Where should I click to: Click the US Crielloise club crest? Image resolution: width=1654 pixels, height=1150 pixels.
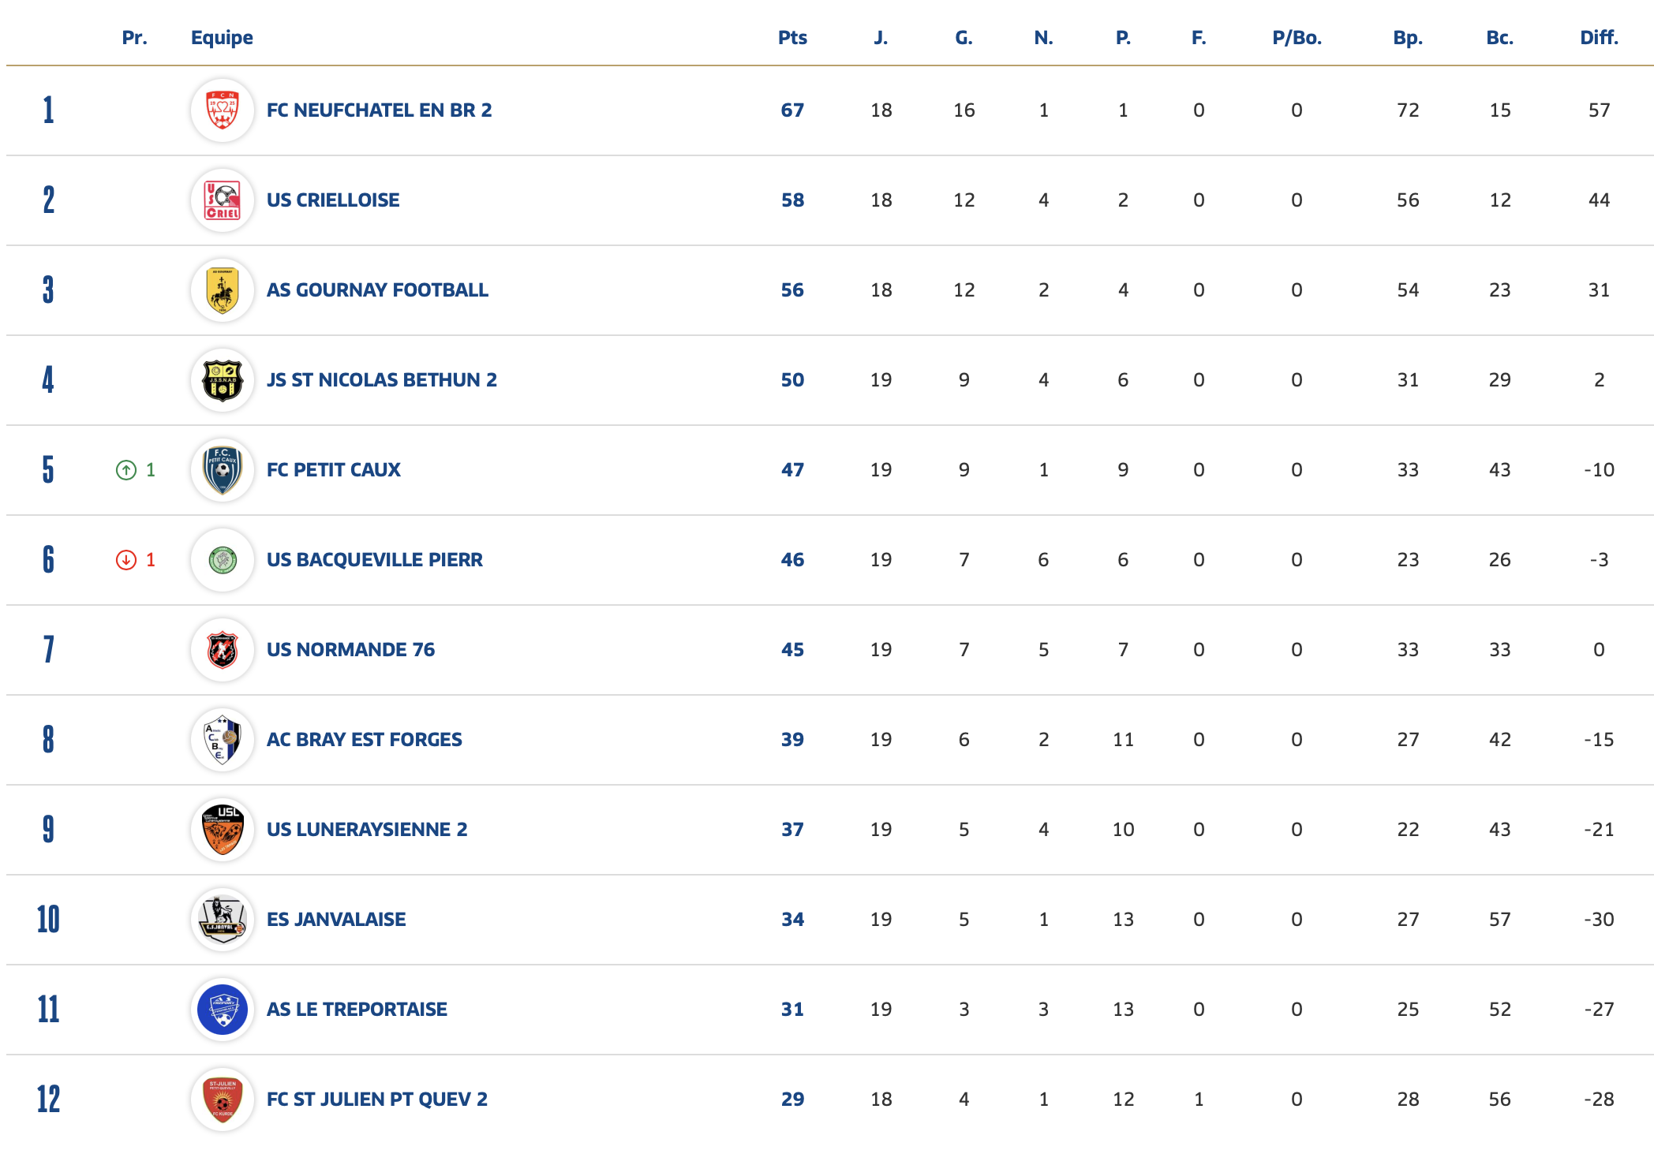223,200
